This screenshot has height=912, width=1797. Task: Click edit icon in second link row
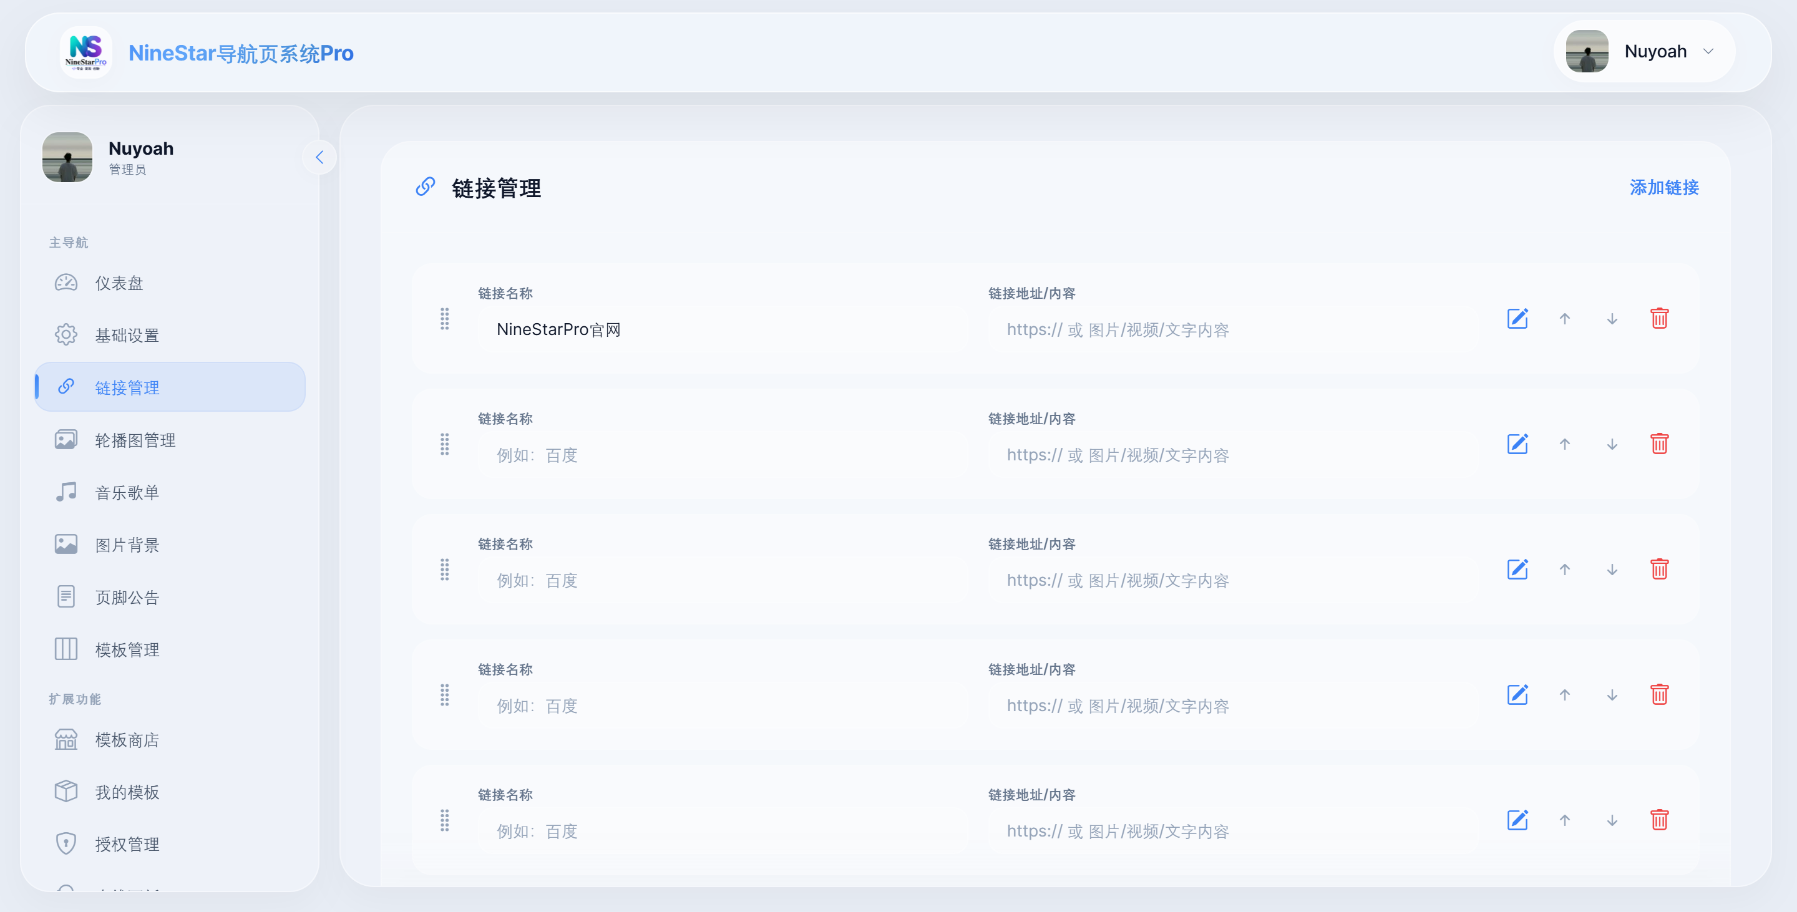coord(1517,444)
